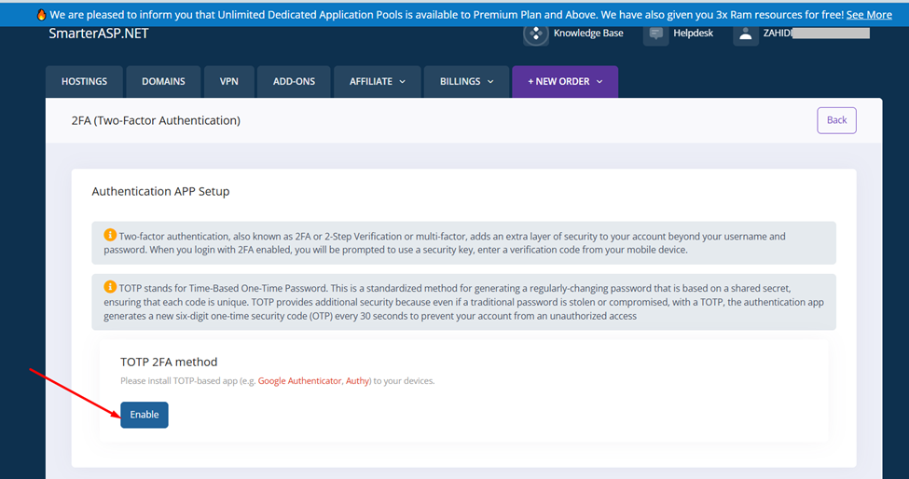
Task: Click the Helpdesk chat bubble icon
Action: [656, 34]
